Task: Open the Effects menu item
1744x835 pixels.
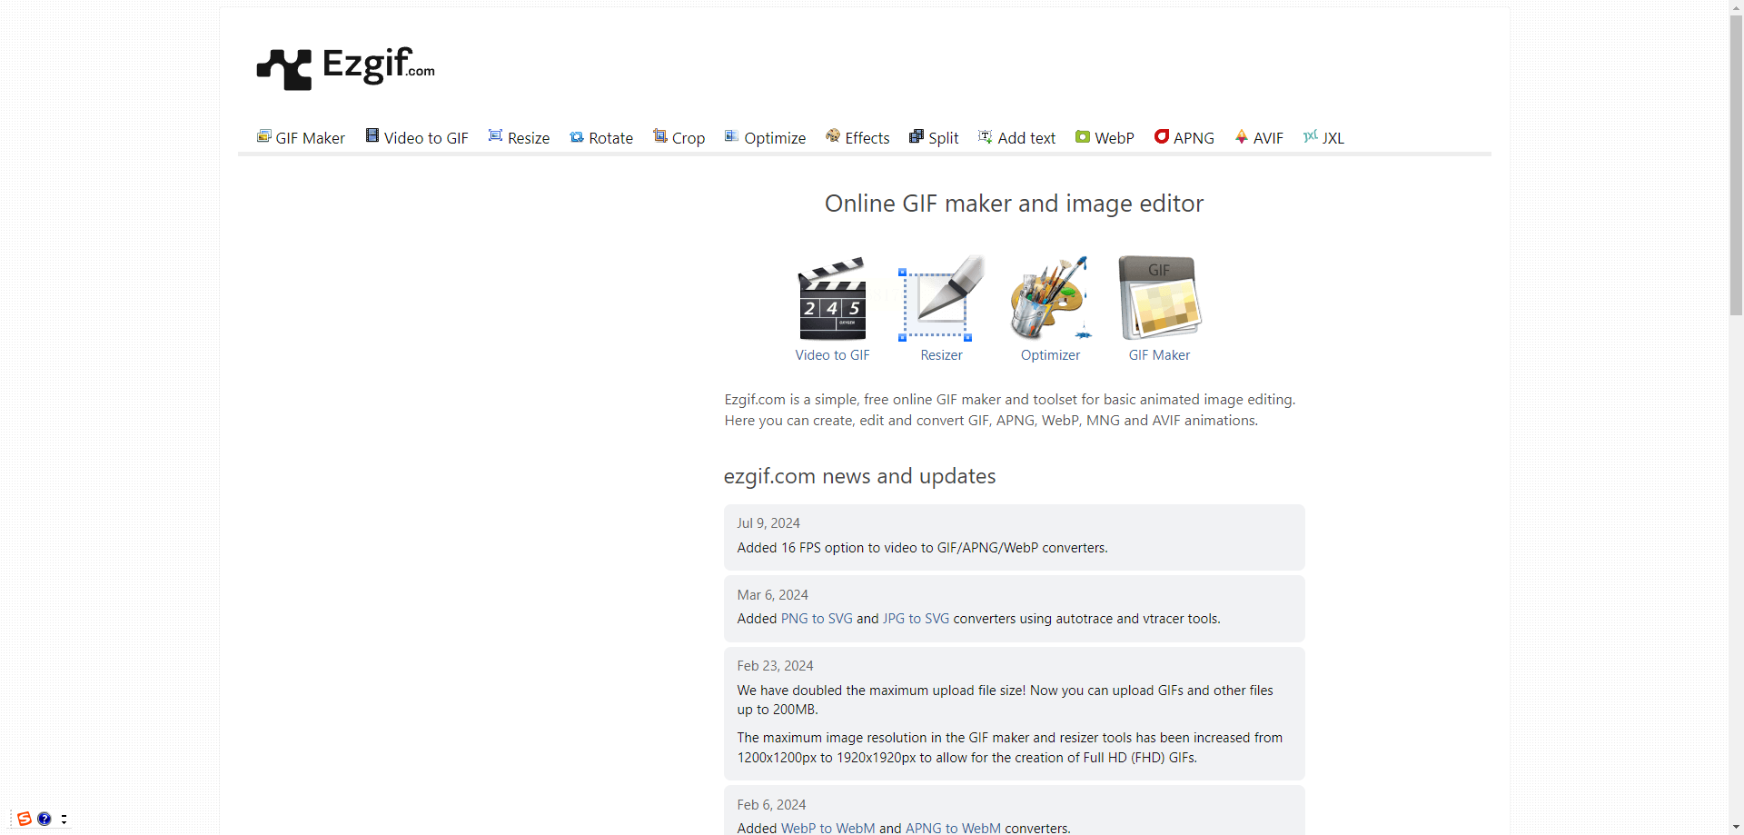Action: [x=857, y=137]
